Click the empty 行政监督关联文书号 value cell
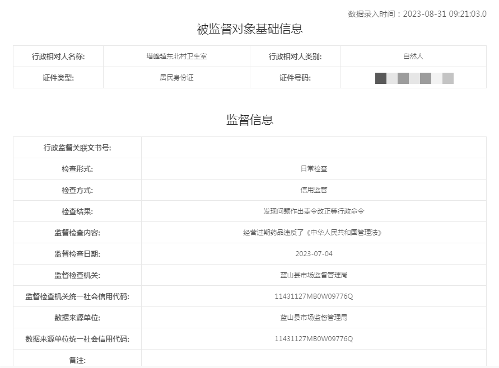This screenshot has height=368, width=499. (314, 148)
